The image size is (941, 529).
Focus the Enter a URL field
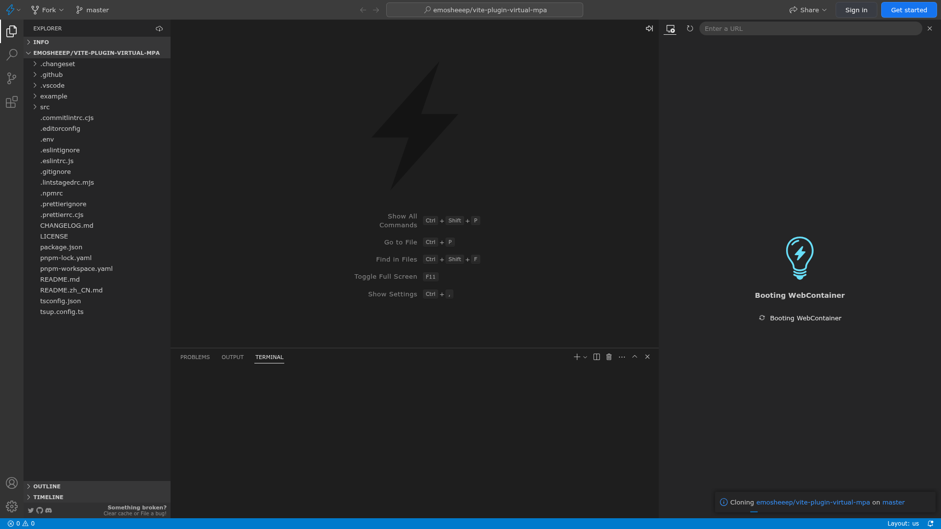(811, 28)
